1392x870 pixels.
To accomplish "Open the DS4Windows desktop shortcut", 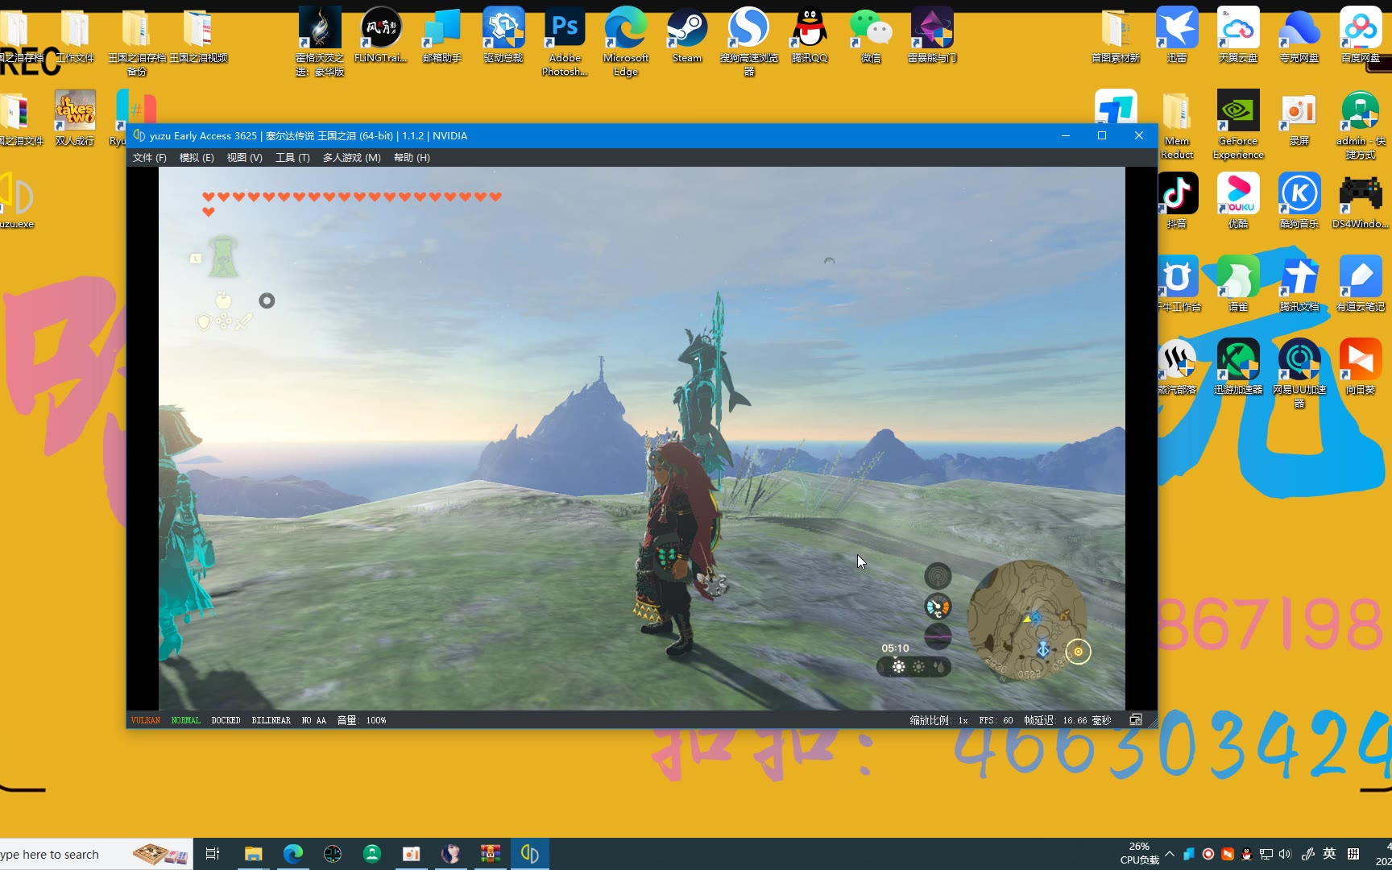I will click(1361, 201).
